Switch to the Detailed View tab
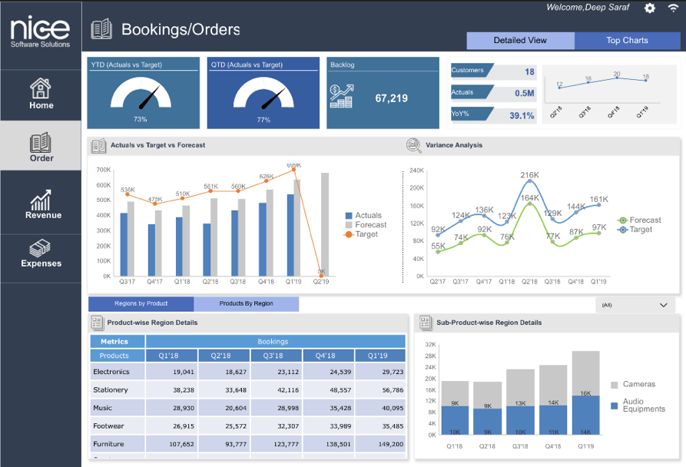This screenshot has height=467, width=686. pyautogui.click(x=520, y=41)
